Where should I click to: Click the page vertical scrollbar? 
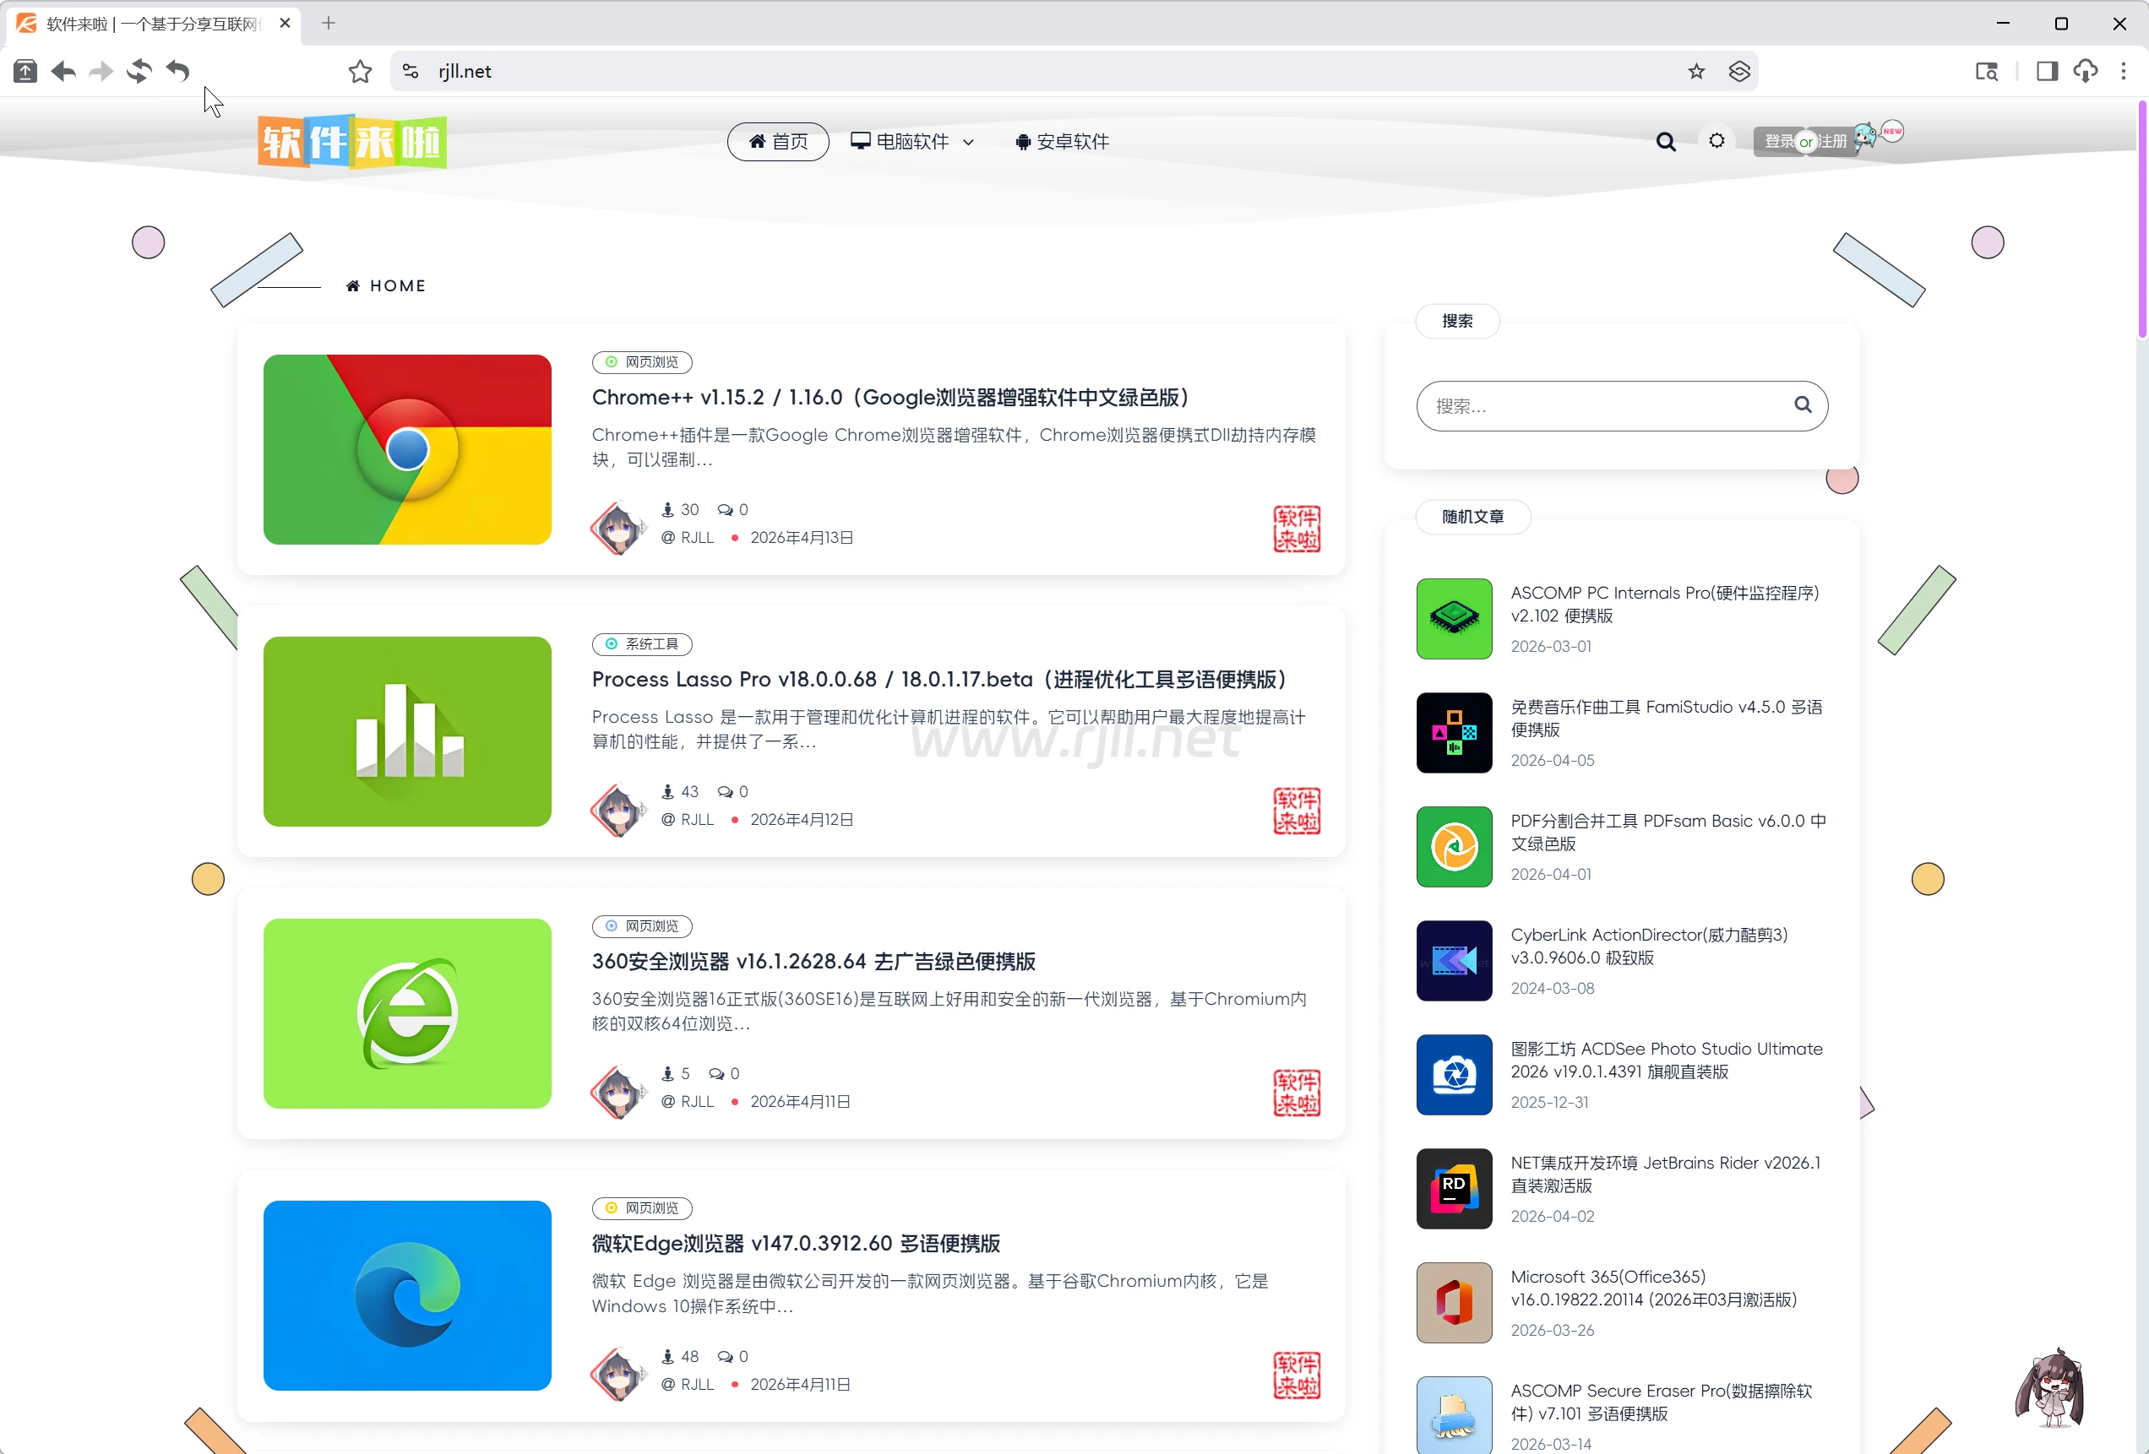pyautogui.click(x=2141, y=222)
